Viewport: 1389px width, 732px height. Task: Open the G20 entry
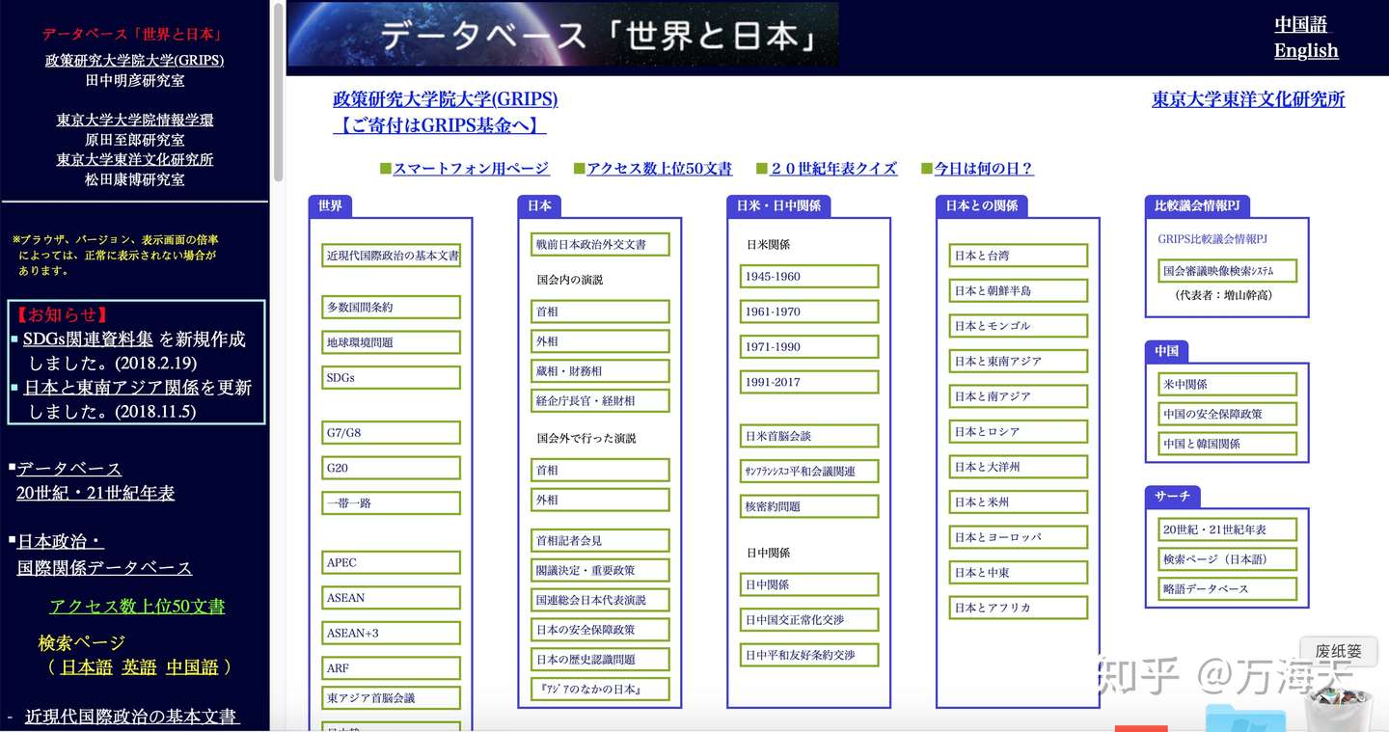point(391,468)
